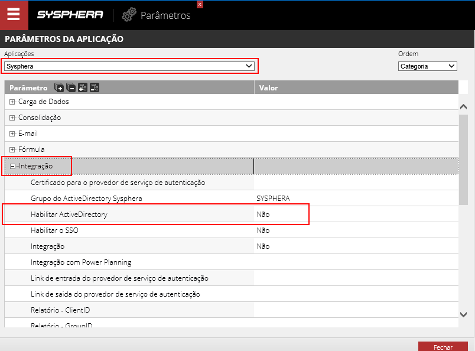Close the Parâmetros tab with red X
This screenshot has height=351, width=475.
point(200,4)
